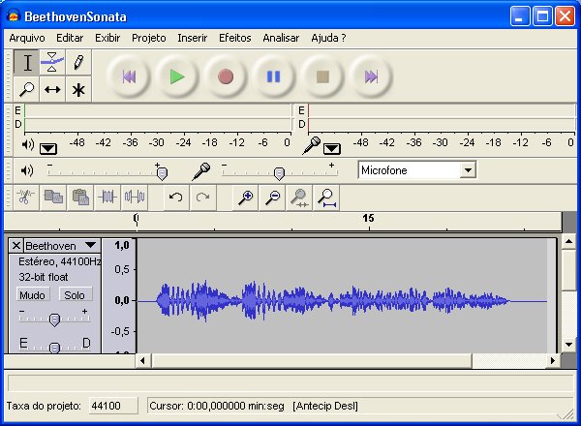Click vertical scrollbar up arrow
Viewport: 581px width, 426px height.
568,242
